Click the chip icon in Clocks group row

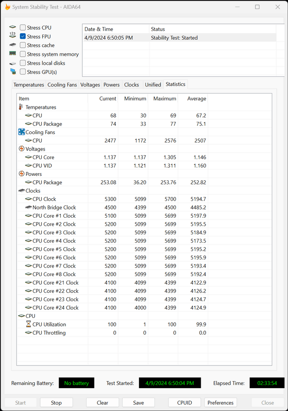point(22,190)
